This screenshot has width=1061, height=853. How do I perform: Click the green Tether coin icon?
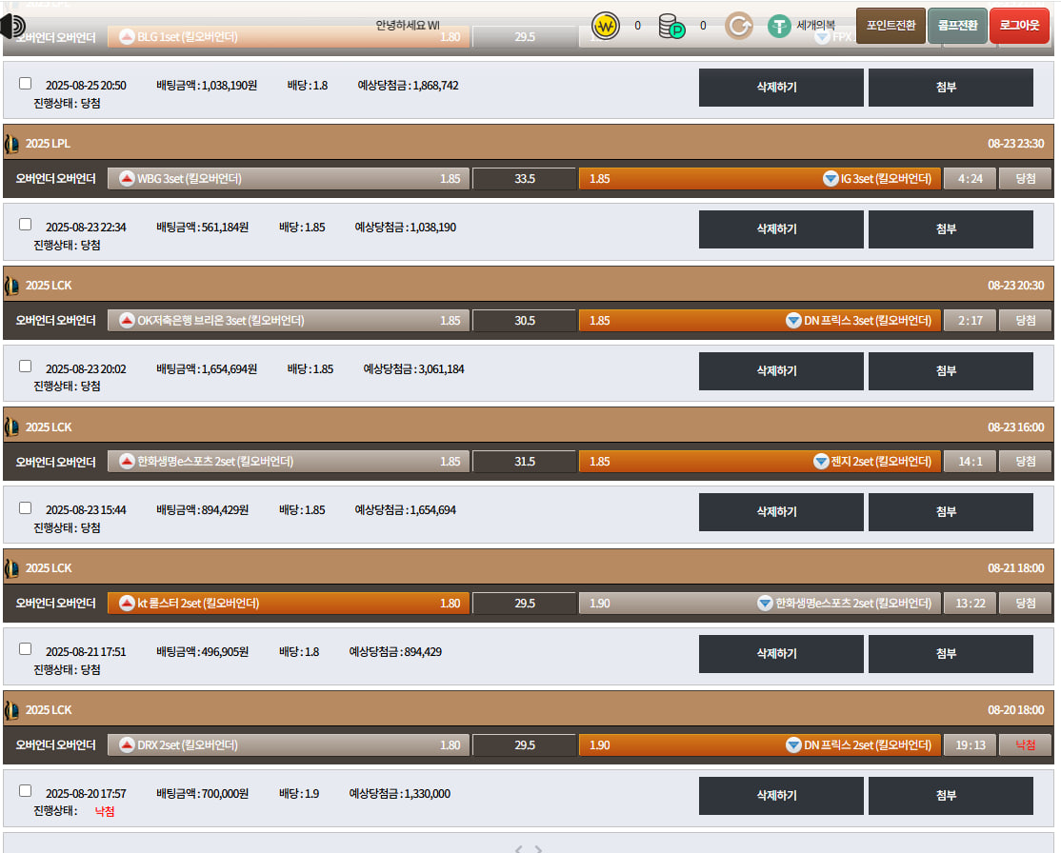779,26
